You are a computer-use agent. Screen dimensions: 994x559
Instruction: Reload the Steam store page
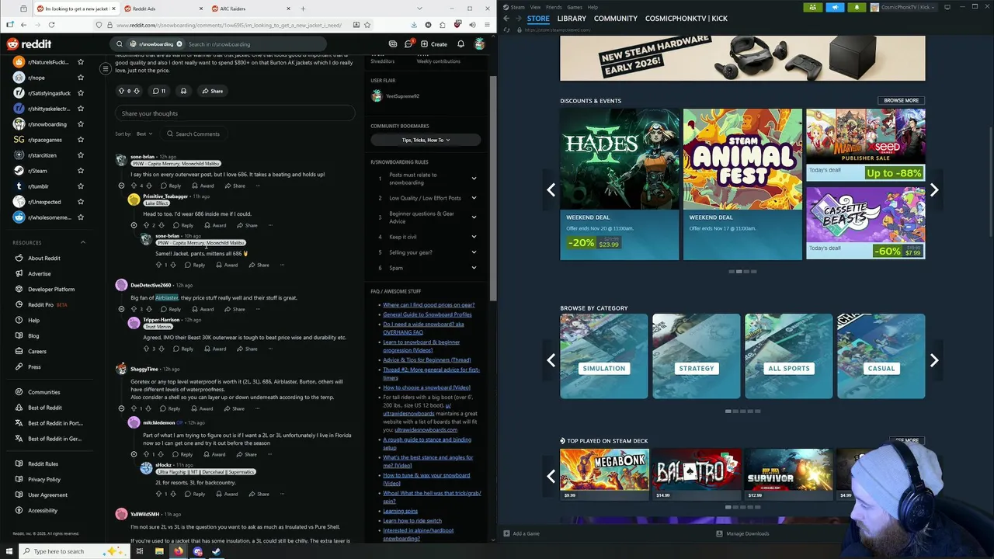coord(507,30)
